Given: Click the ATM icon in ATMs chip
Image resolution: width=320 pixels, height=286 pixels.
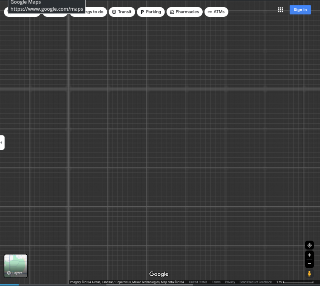Looking at the screenshot, I should [x=210, y=12].
